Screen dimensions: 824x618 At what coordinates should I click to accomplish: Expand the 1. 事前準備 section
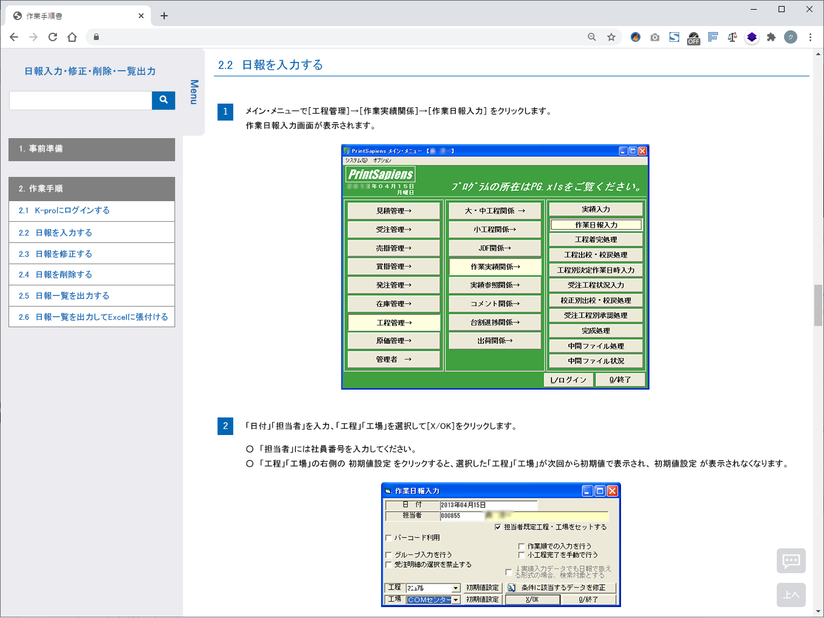[x=91, y=149]
